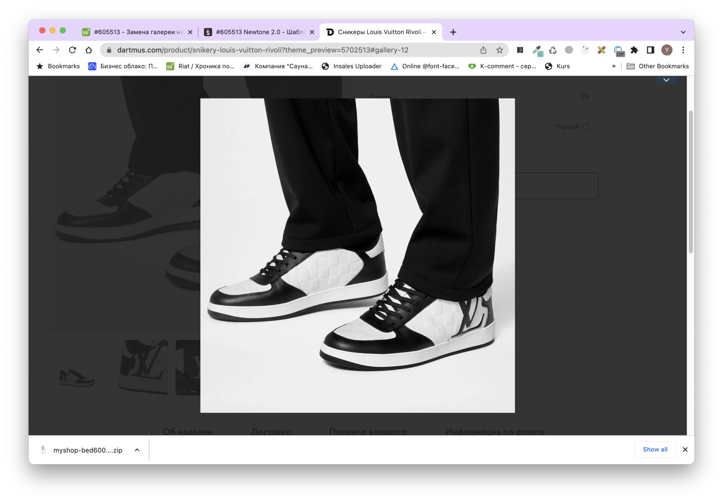Show hidden bookmarks with the double chevron
This screenshot has width=723, height=502.
pyautogui.click(x=614, y=66)
